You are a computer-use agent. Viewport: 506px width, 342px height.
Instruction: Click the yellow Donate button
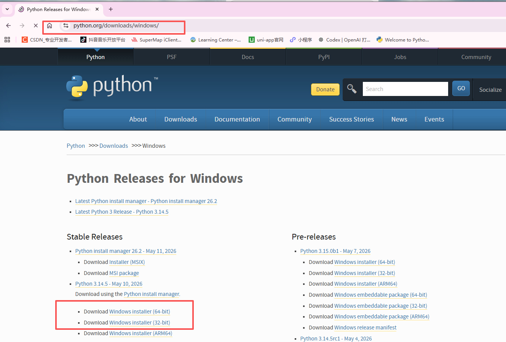coord(325,89)
